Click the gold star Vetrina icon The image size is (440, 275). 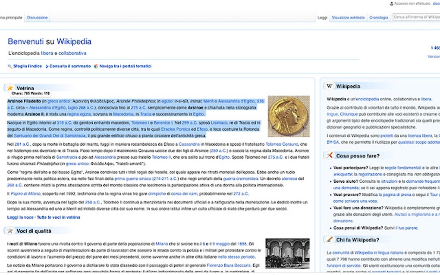(10, 87)
